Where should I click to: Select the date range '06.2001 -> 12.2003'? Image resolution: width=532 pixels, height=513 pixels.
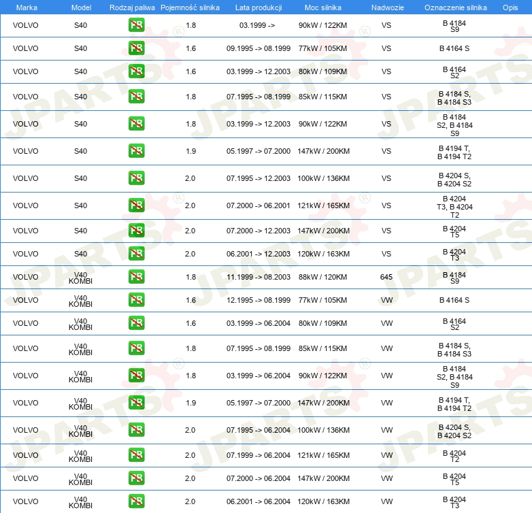tap(259, 254)
